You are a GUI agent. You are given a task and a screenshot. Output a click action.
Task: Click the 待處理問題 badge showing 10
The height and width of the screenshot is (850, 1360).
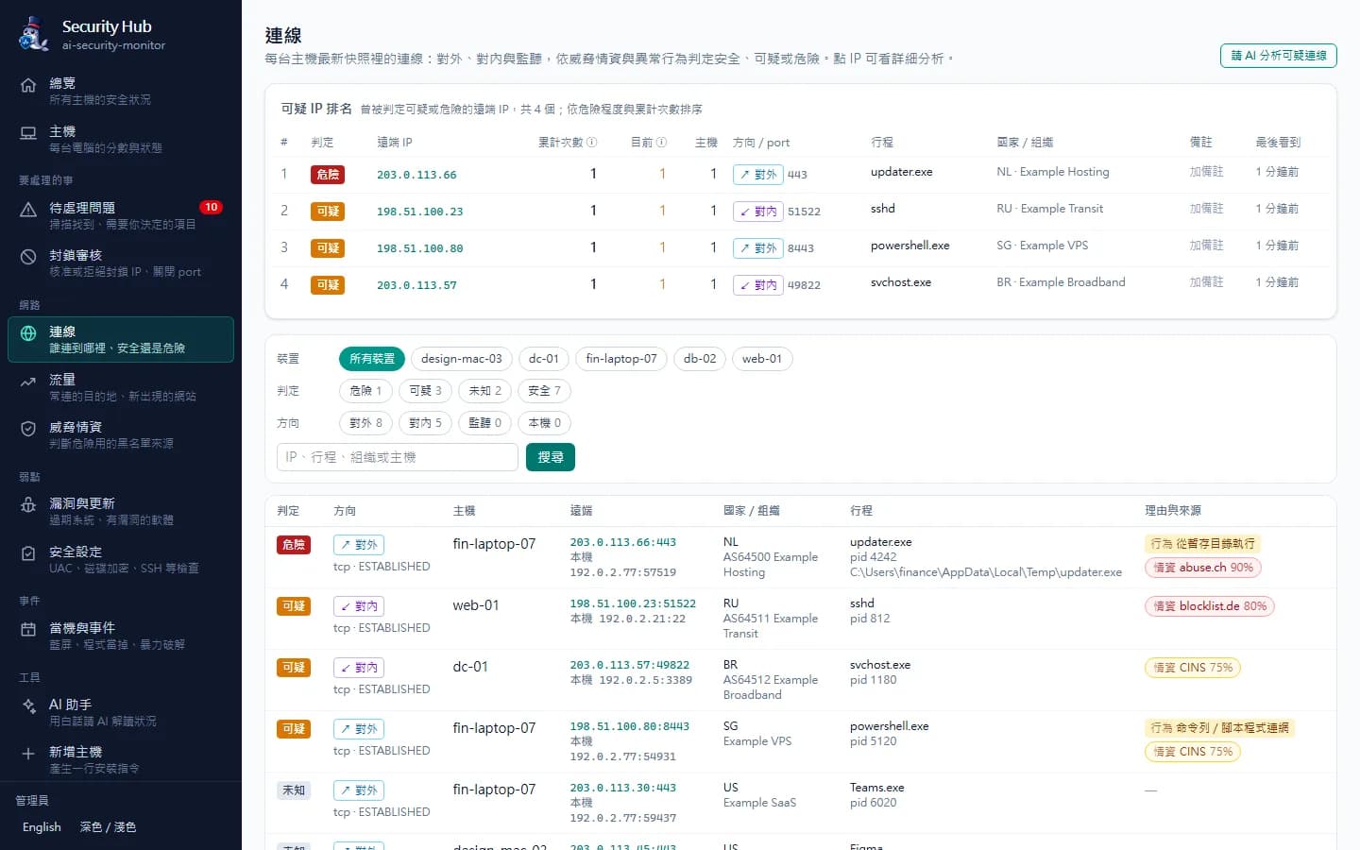(211, 207)
